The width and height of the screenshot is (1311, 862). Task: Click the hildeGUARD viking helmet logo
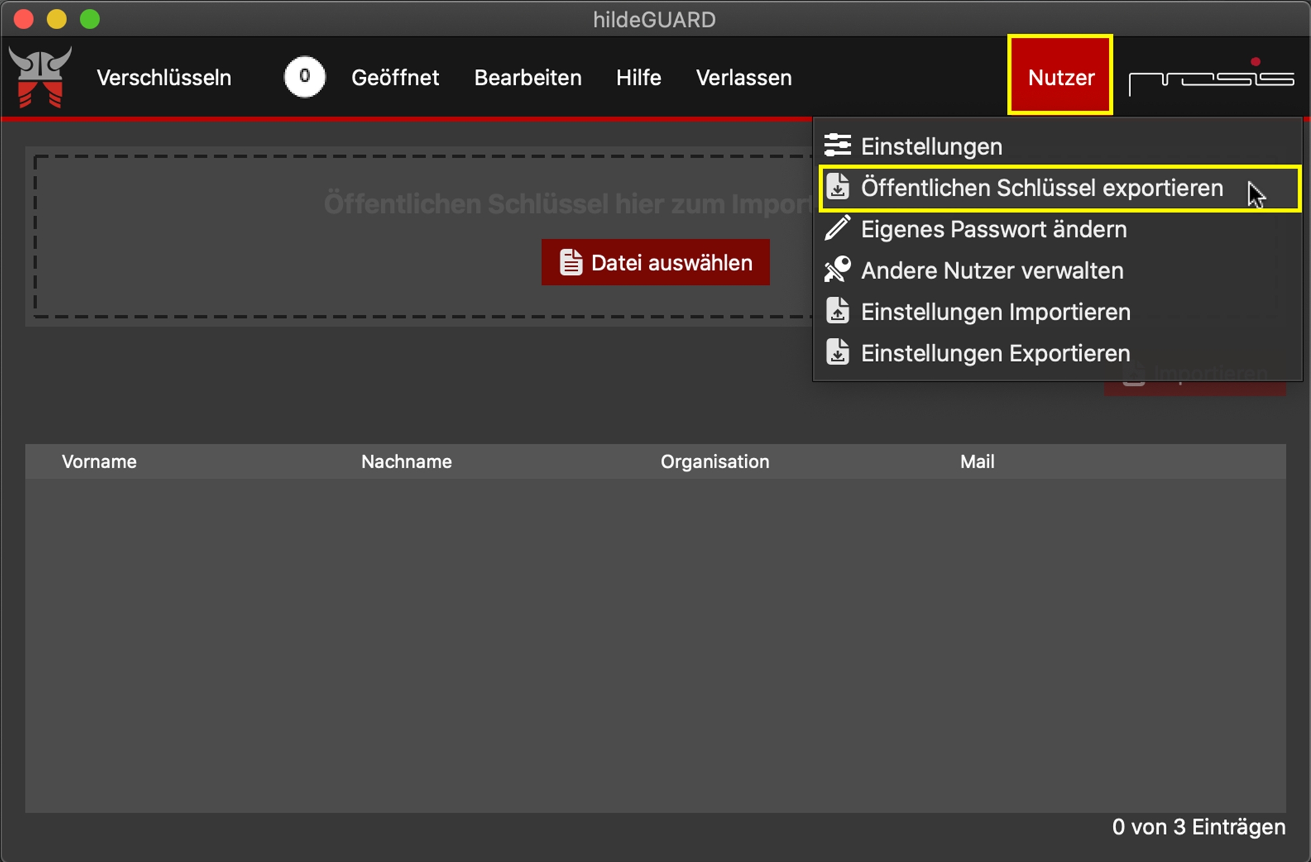[40, 76]
